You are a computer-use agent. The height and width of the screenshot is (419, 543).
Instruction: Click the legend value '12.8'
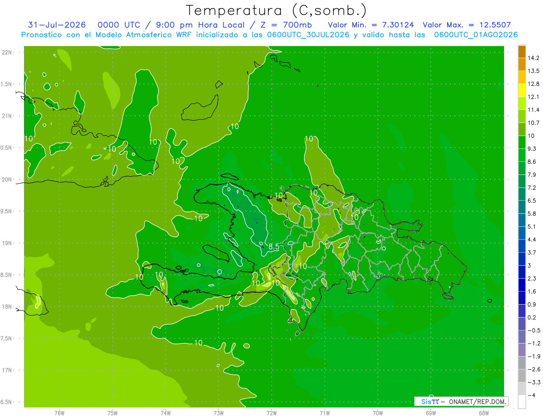[533, 84]
